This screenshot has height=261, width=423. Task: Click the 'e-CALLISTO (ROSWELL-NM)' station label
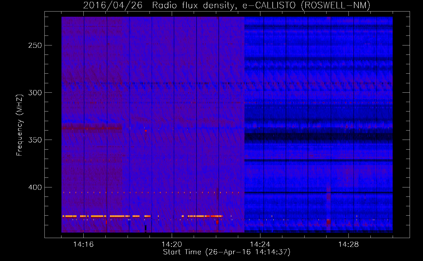point(306,5)
